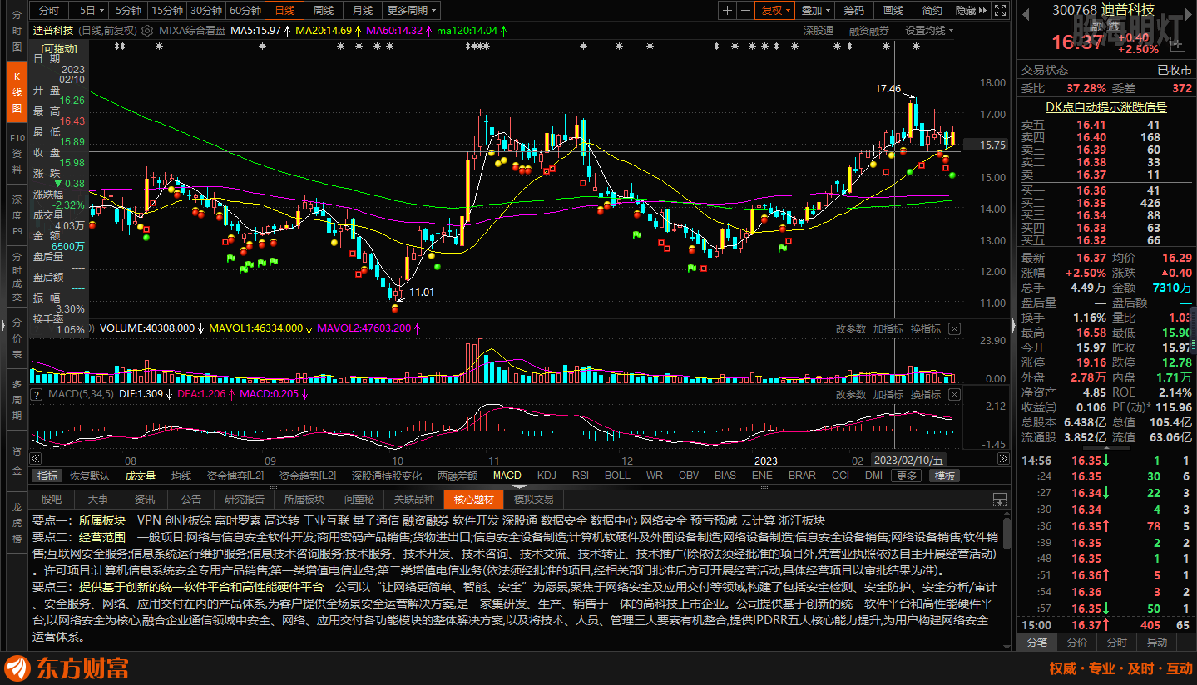Open 模板 template button

coord(944,476)
